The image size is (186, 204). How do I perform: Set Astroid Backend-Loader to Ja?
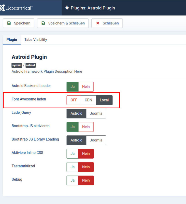(x=73, y=87)
